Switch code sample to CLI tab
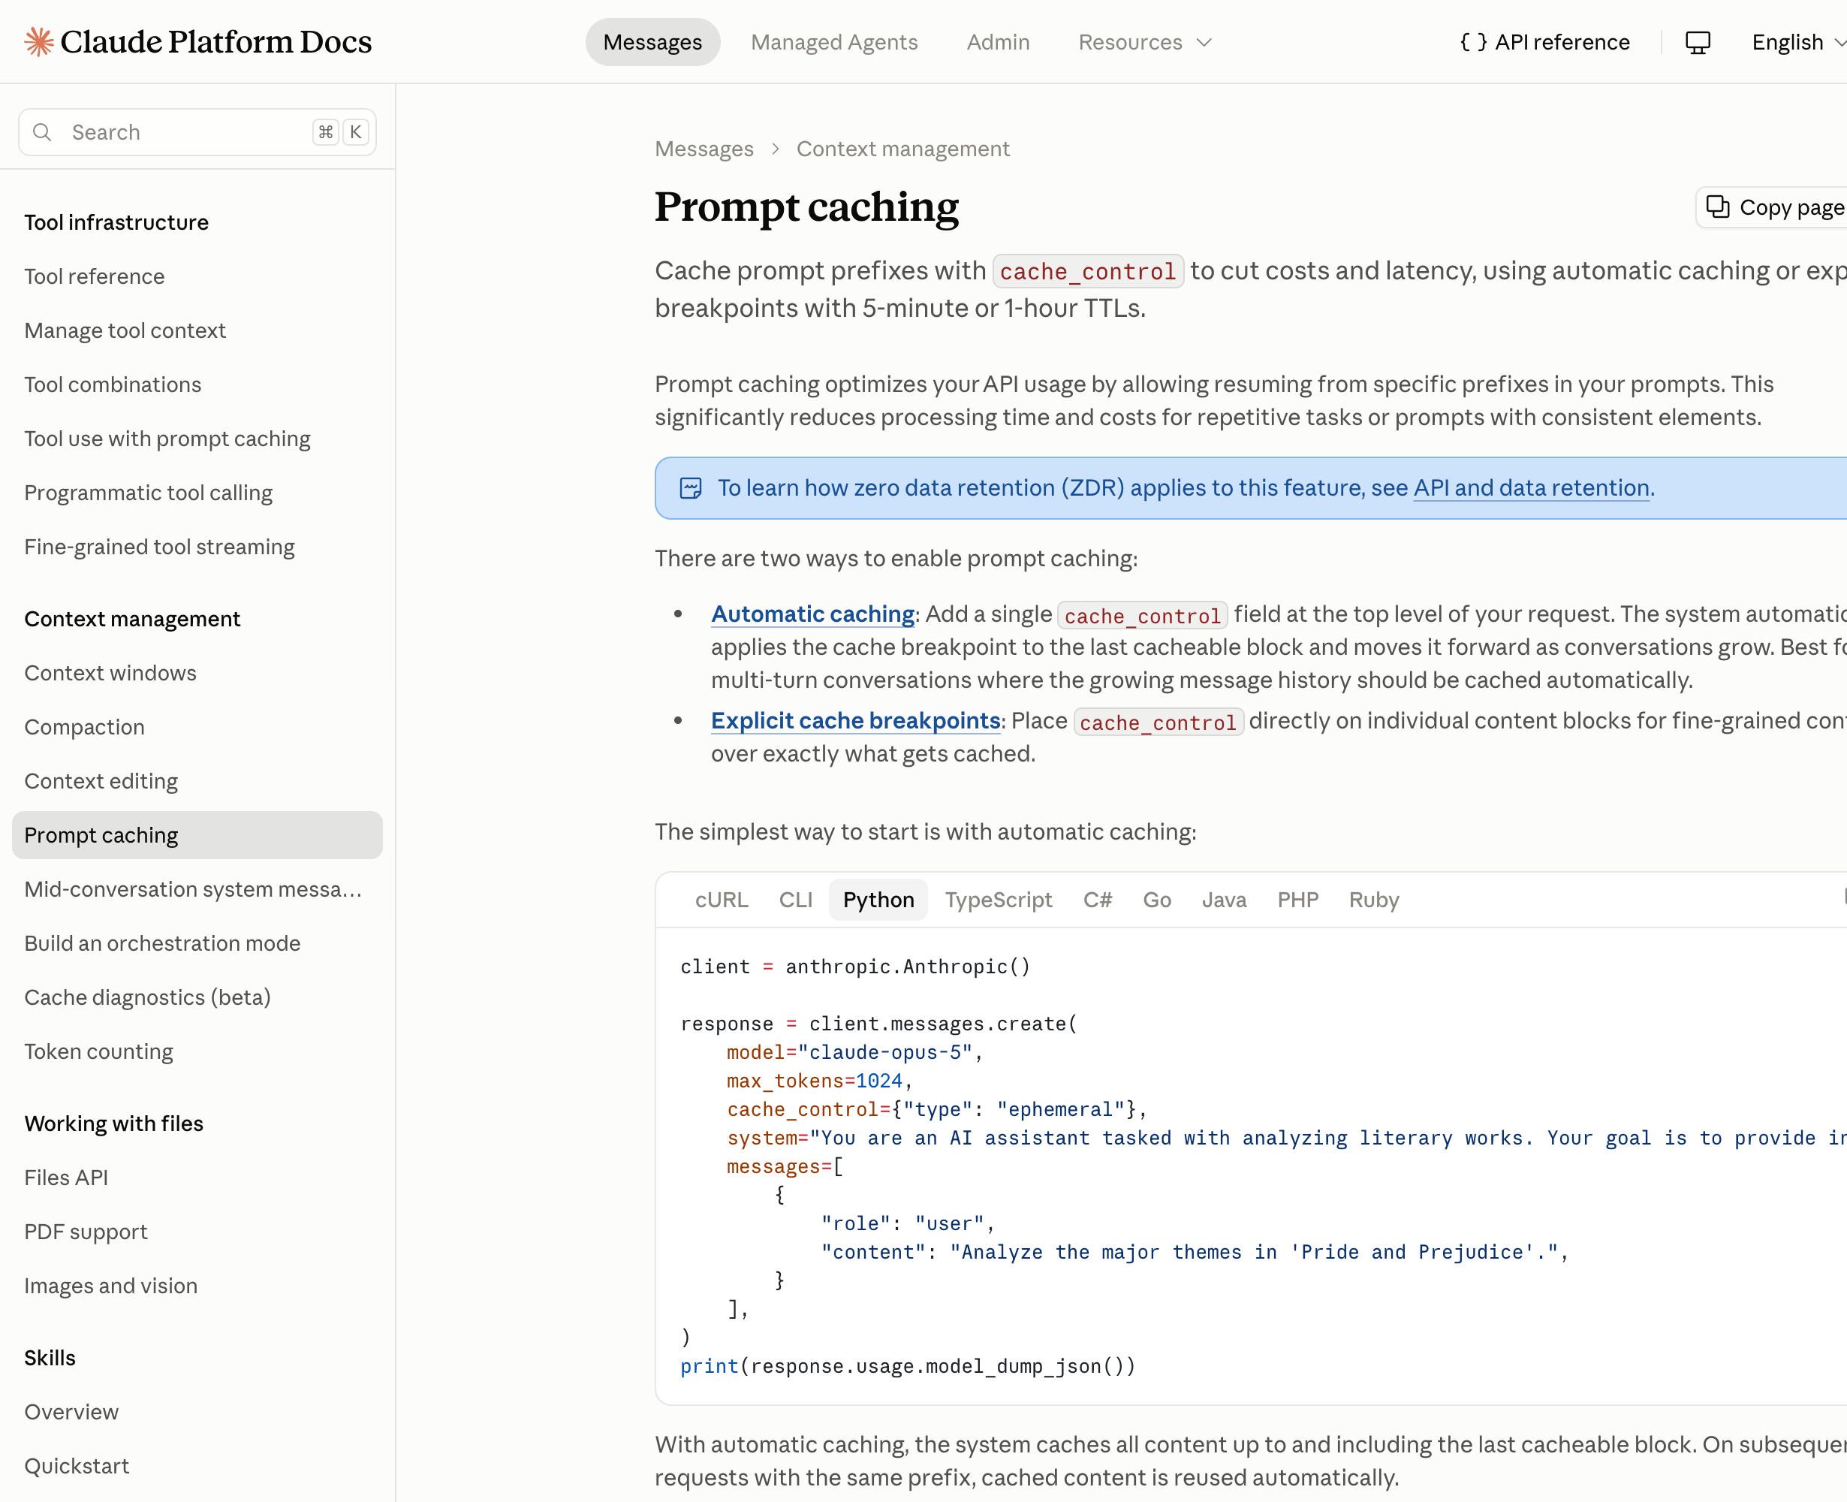 point(795,900)
